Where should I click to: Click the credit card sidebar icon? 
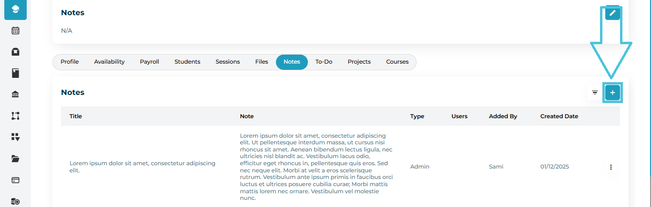pyautogui.click(x=15, y=180)
